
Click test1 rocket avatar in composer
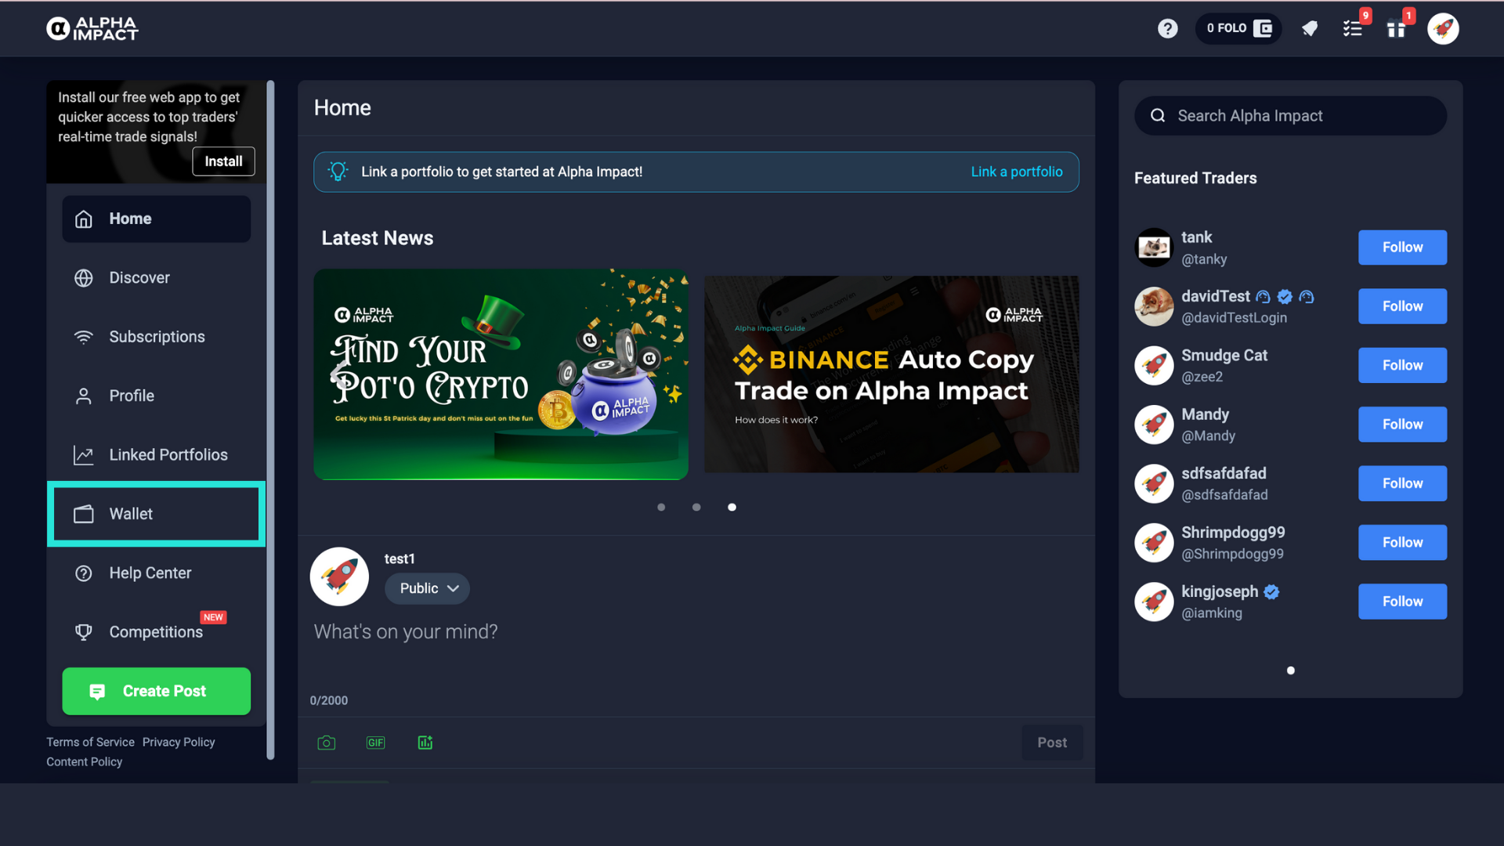tap(339, 577)
